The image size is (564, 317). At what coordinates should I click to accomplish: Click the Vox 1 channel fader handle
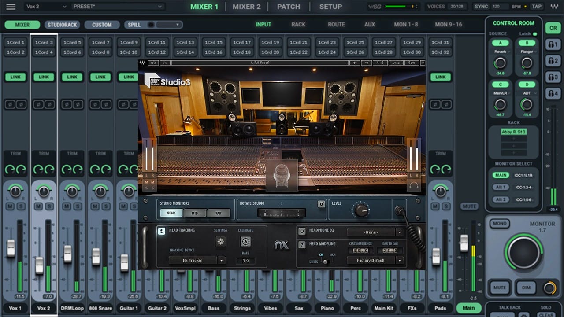pos(11,248)
